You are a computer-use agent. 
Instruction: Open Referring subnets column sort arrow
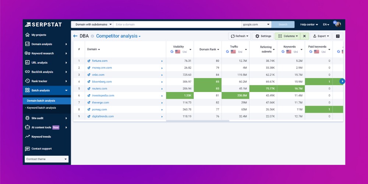[x=274, y=50]
